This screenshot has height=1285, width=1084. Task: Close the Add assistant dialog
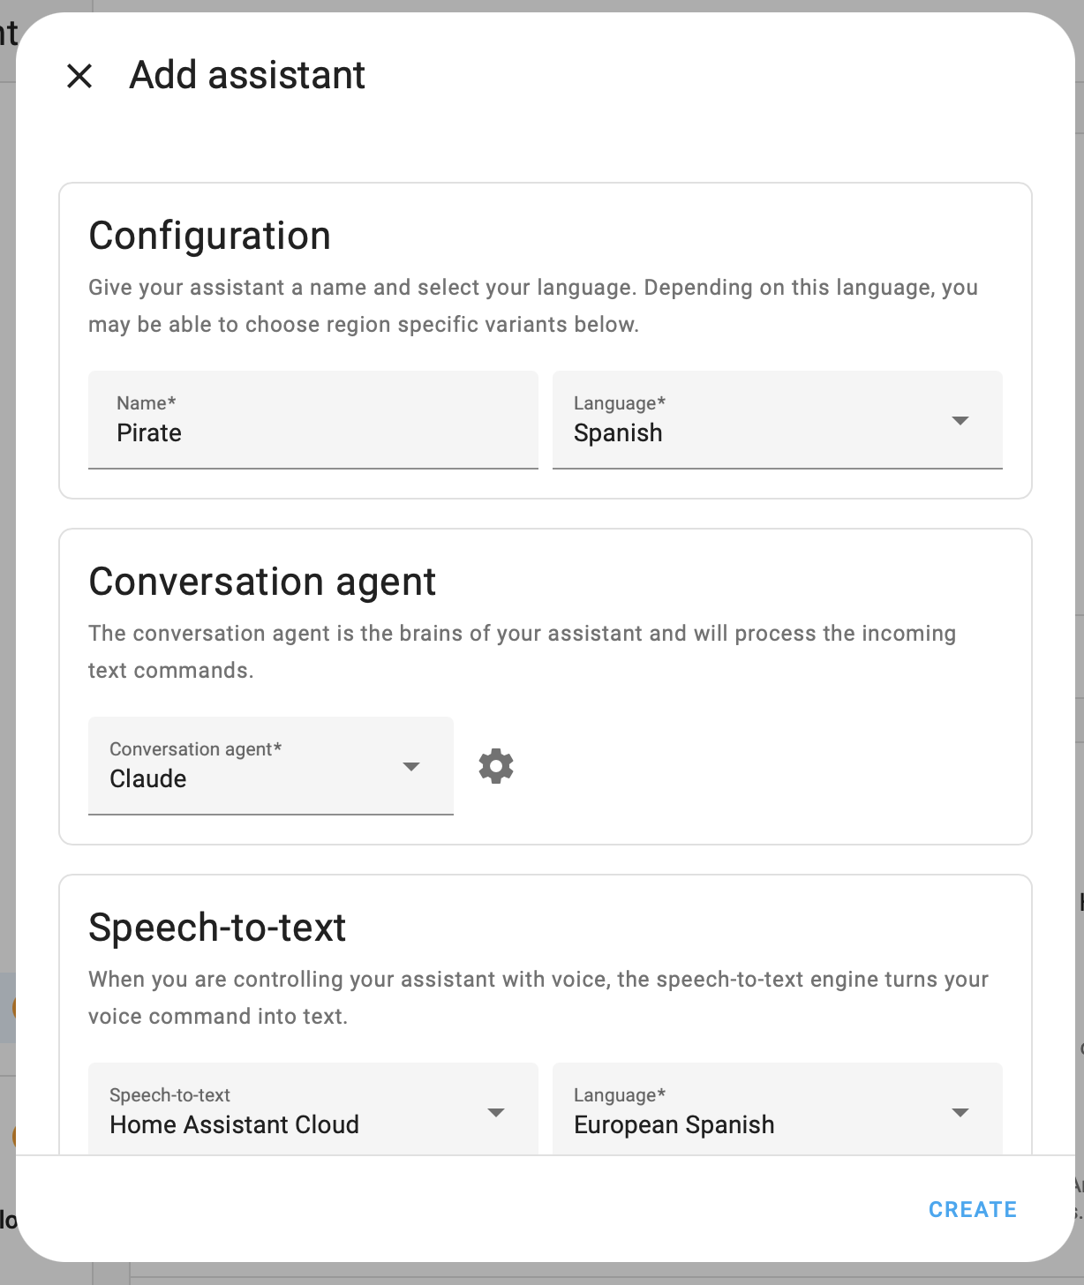click(79, 76)
